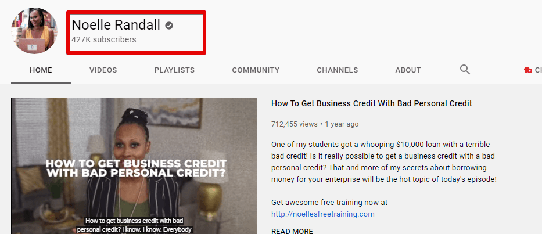542x234 pixels.
Task: Click the Get awesome free training now text
Action: coord(329,202)
